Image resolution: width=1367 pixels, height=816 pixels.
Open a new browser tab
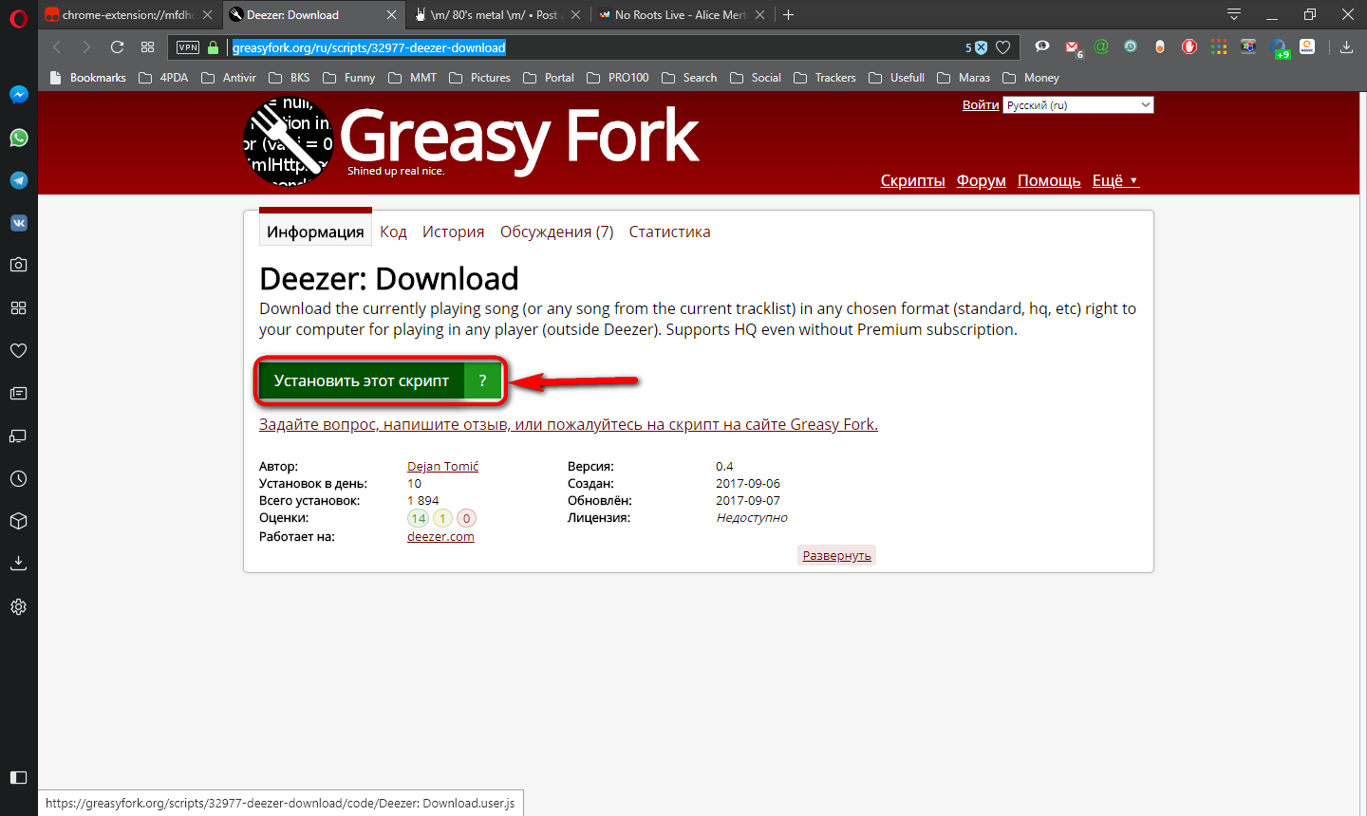(788, 15)
